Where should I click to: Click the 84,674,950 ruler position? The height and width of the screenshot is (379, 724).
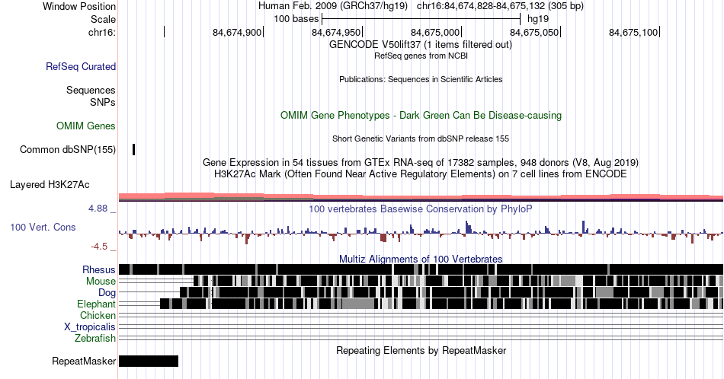click(336, 32)
